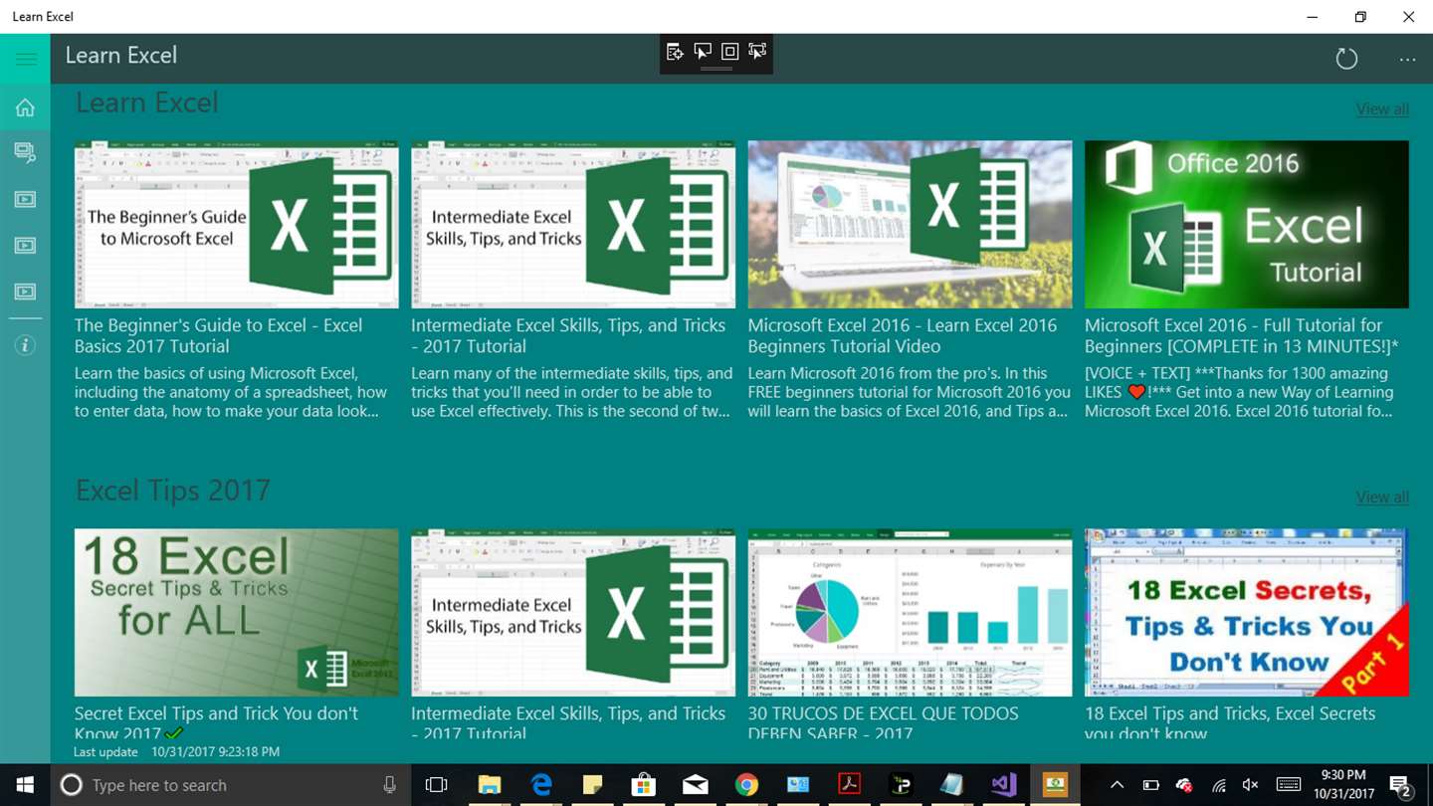The image size is (1433, 806).
Task: Open clock showing 9:30 PM 10/31/2017
Action: 1342,785
